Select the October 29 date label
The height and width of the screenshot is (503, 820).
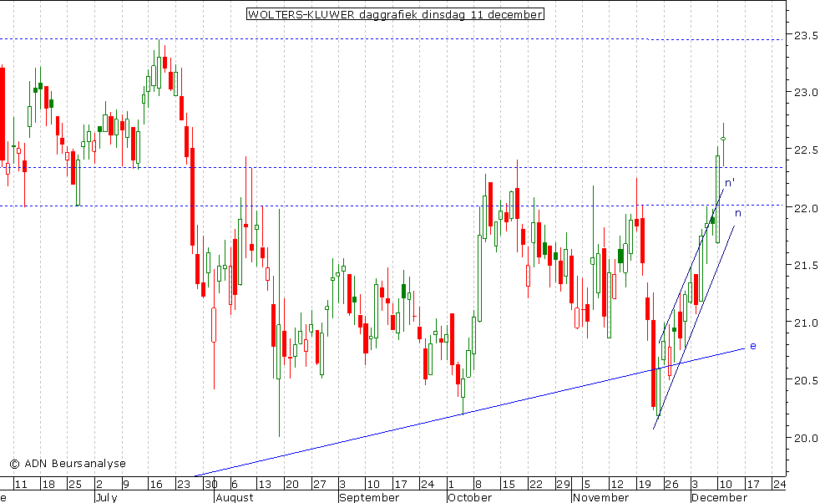(x=563, y=484)
